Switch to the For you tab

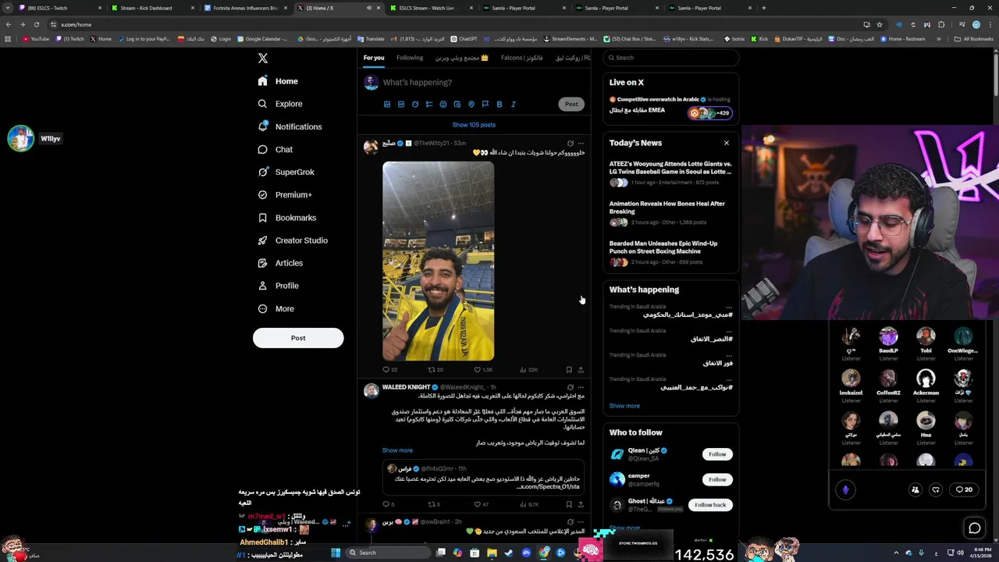(374, 58)
